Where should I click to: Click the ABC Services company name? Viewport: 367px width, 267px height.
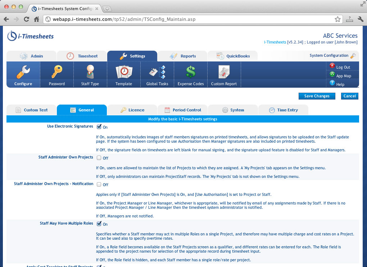pos(340,36)
